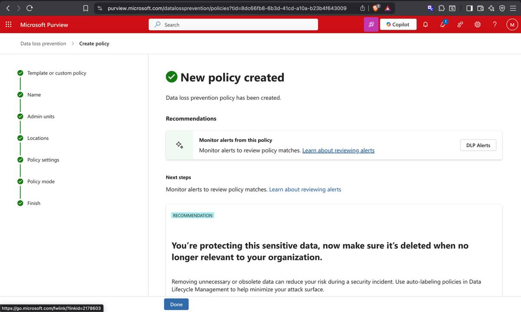Click the share icon in the address bar
This screenshot has width=521, height=312.
pyautogui.click(x=363, y=8)
